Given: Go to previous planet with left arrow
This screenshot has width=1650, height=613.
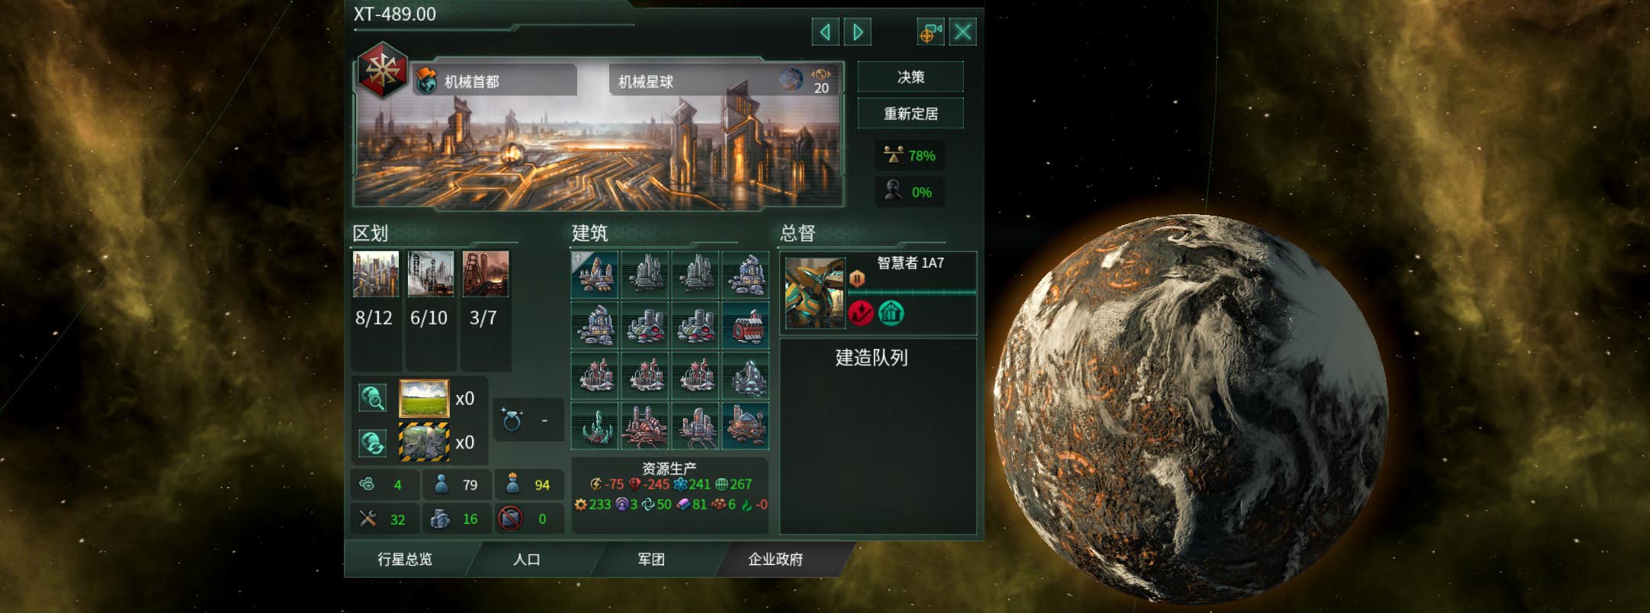Looking at the screenshot, I should [x=825, y=32].
